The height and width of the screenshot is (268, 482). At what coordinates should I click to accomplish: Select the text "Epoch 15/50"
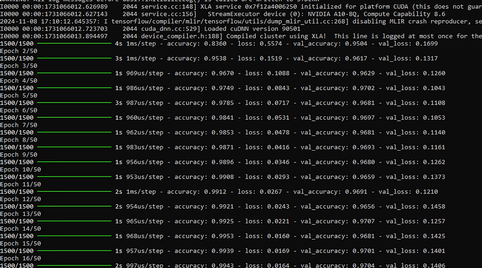pyautogui.click(x=21, y=243)
